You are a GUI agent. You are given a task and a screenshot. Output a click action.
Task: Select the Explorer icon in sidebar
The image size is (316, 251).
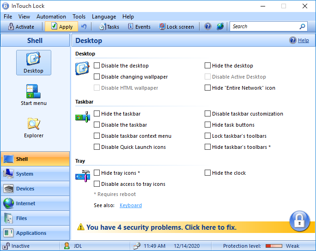[x=34, y=128]
